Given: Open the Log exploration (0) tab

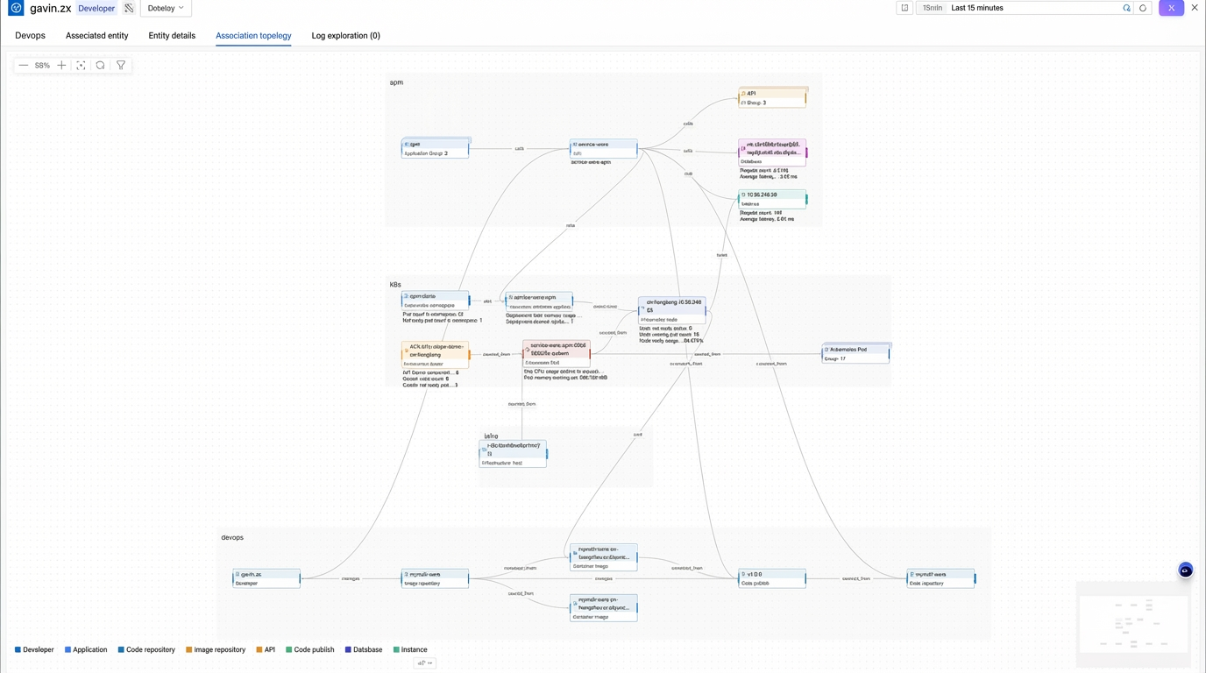Looking at the screenshot, I should pyautogui.click(x=346, y=36).
